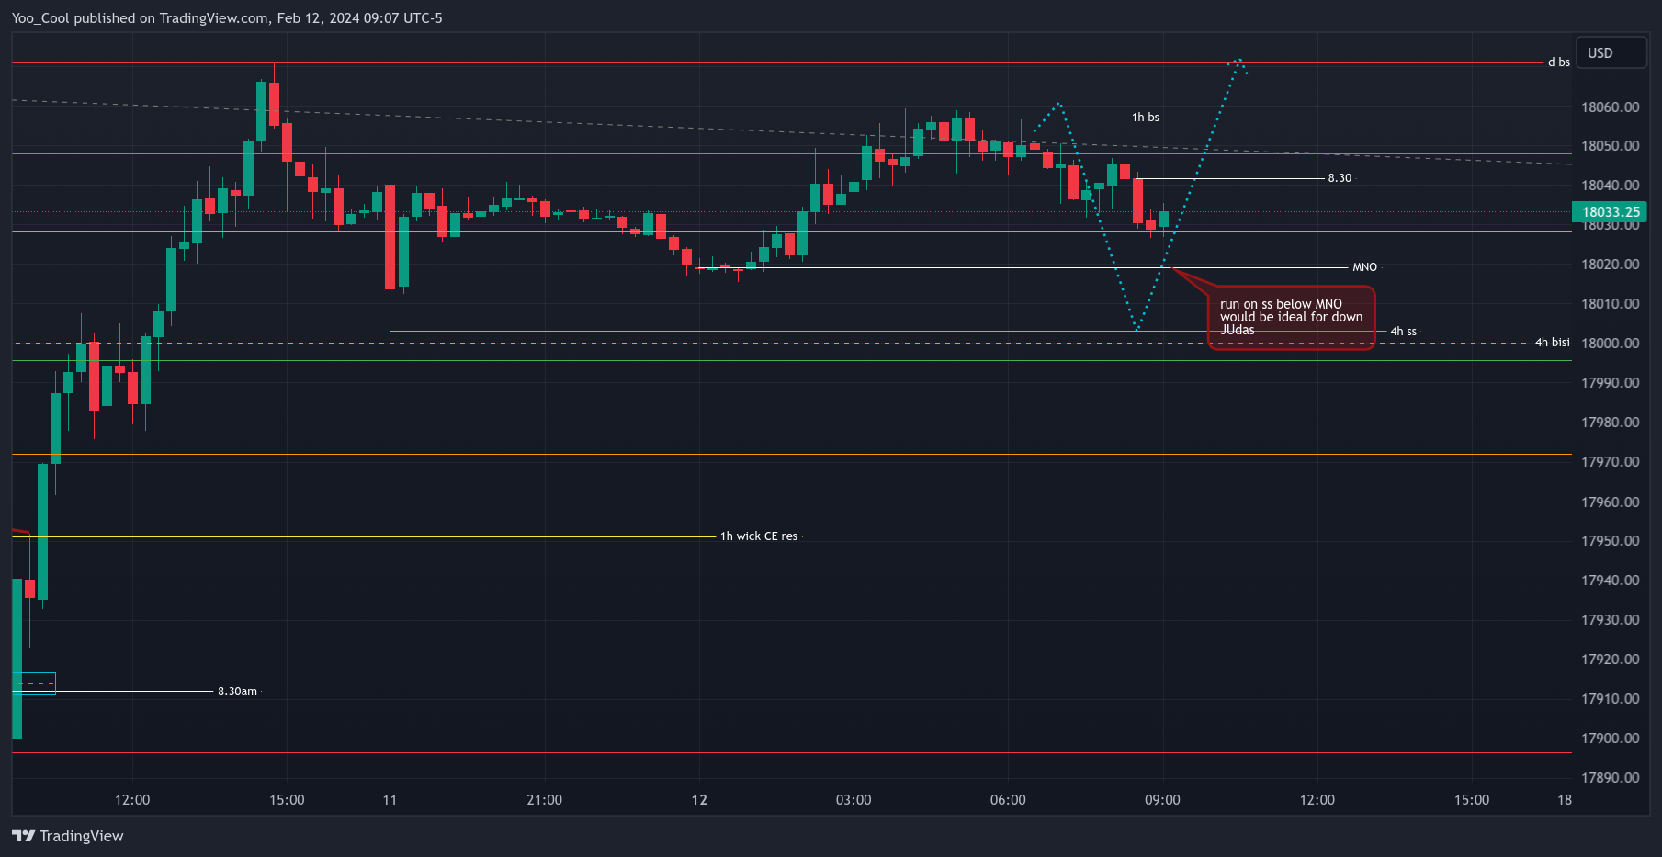Click the 'MNO' line label
The width and height of the screenshot is (1662, 857).
pos(1364,267)
